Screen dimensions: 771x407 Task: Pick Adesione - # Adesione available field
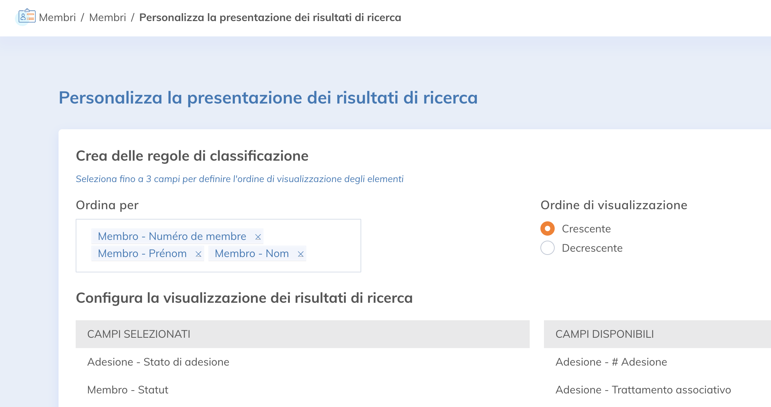(611, 362)
